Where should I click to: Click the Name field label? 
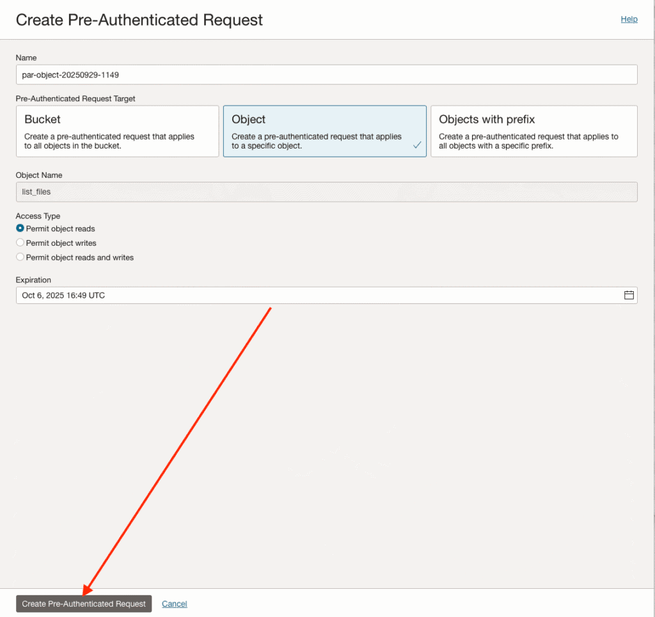[x=26, y=58]
